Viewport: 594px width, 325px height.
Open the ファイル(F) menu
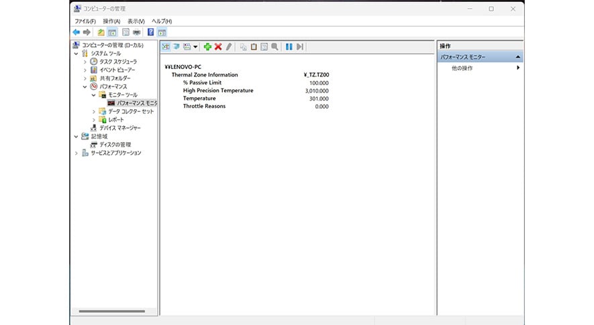(x=85, y=21)
